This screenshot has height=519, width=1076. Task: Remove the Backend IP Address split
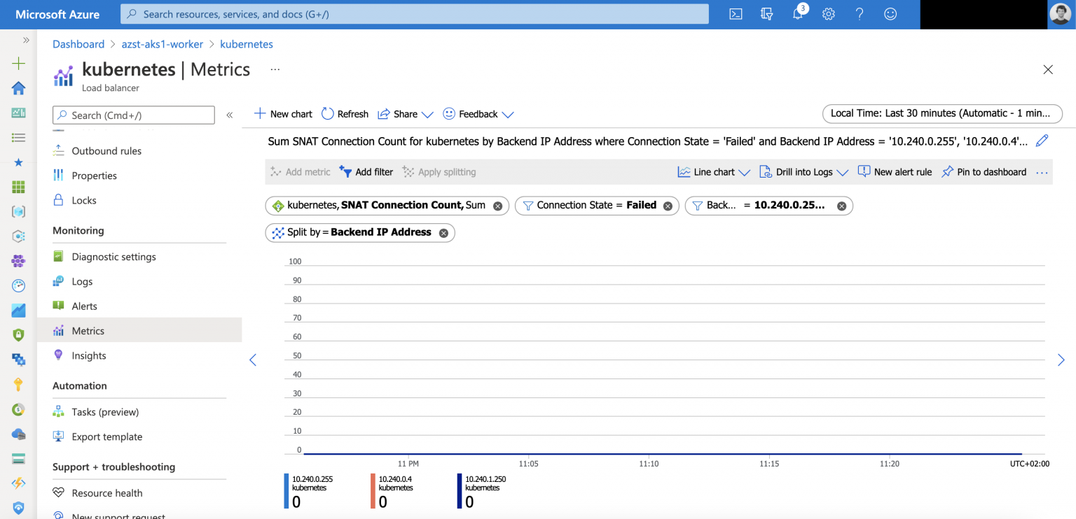(443, 232)
